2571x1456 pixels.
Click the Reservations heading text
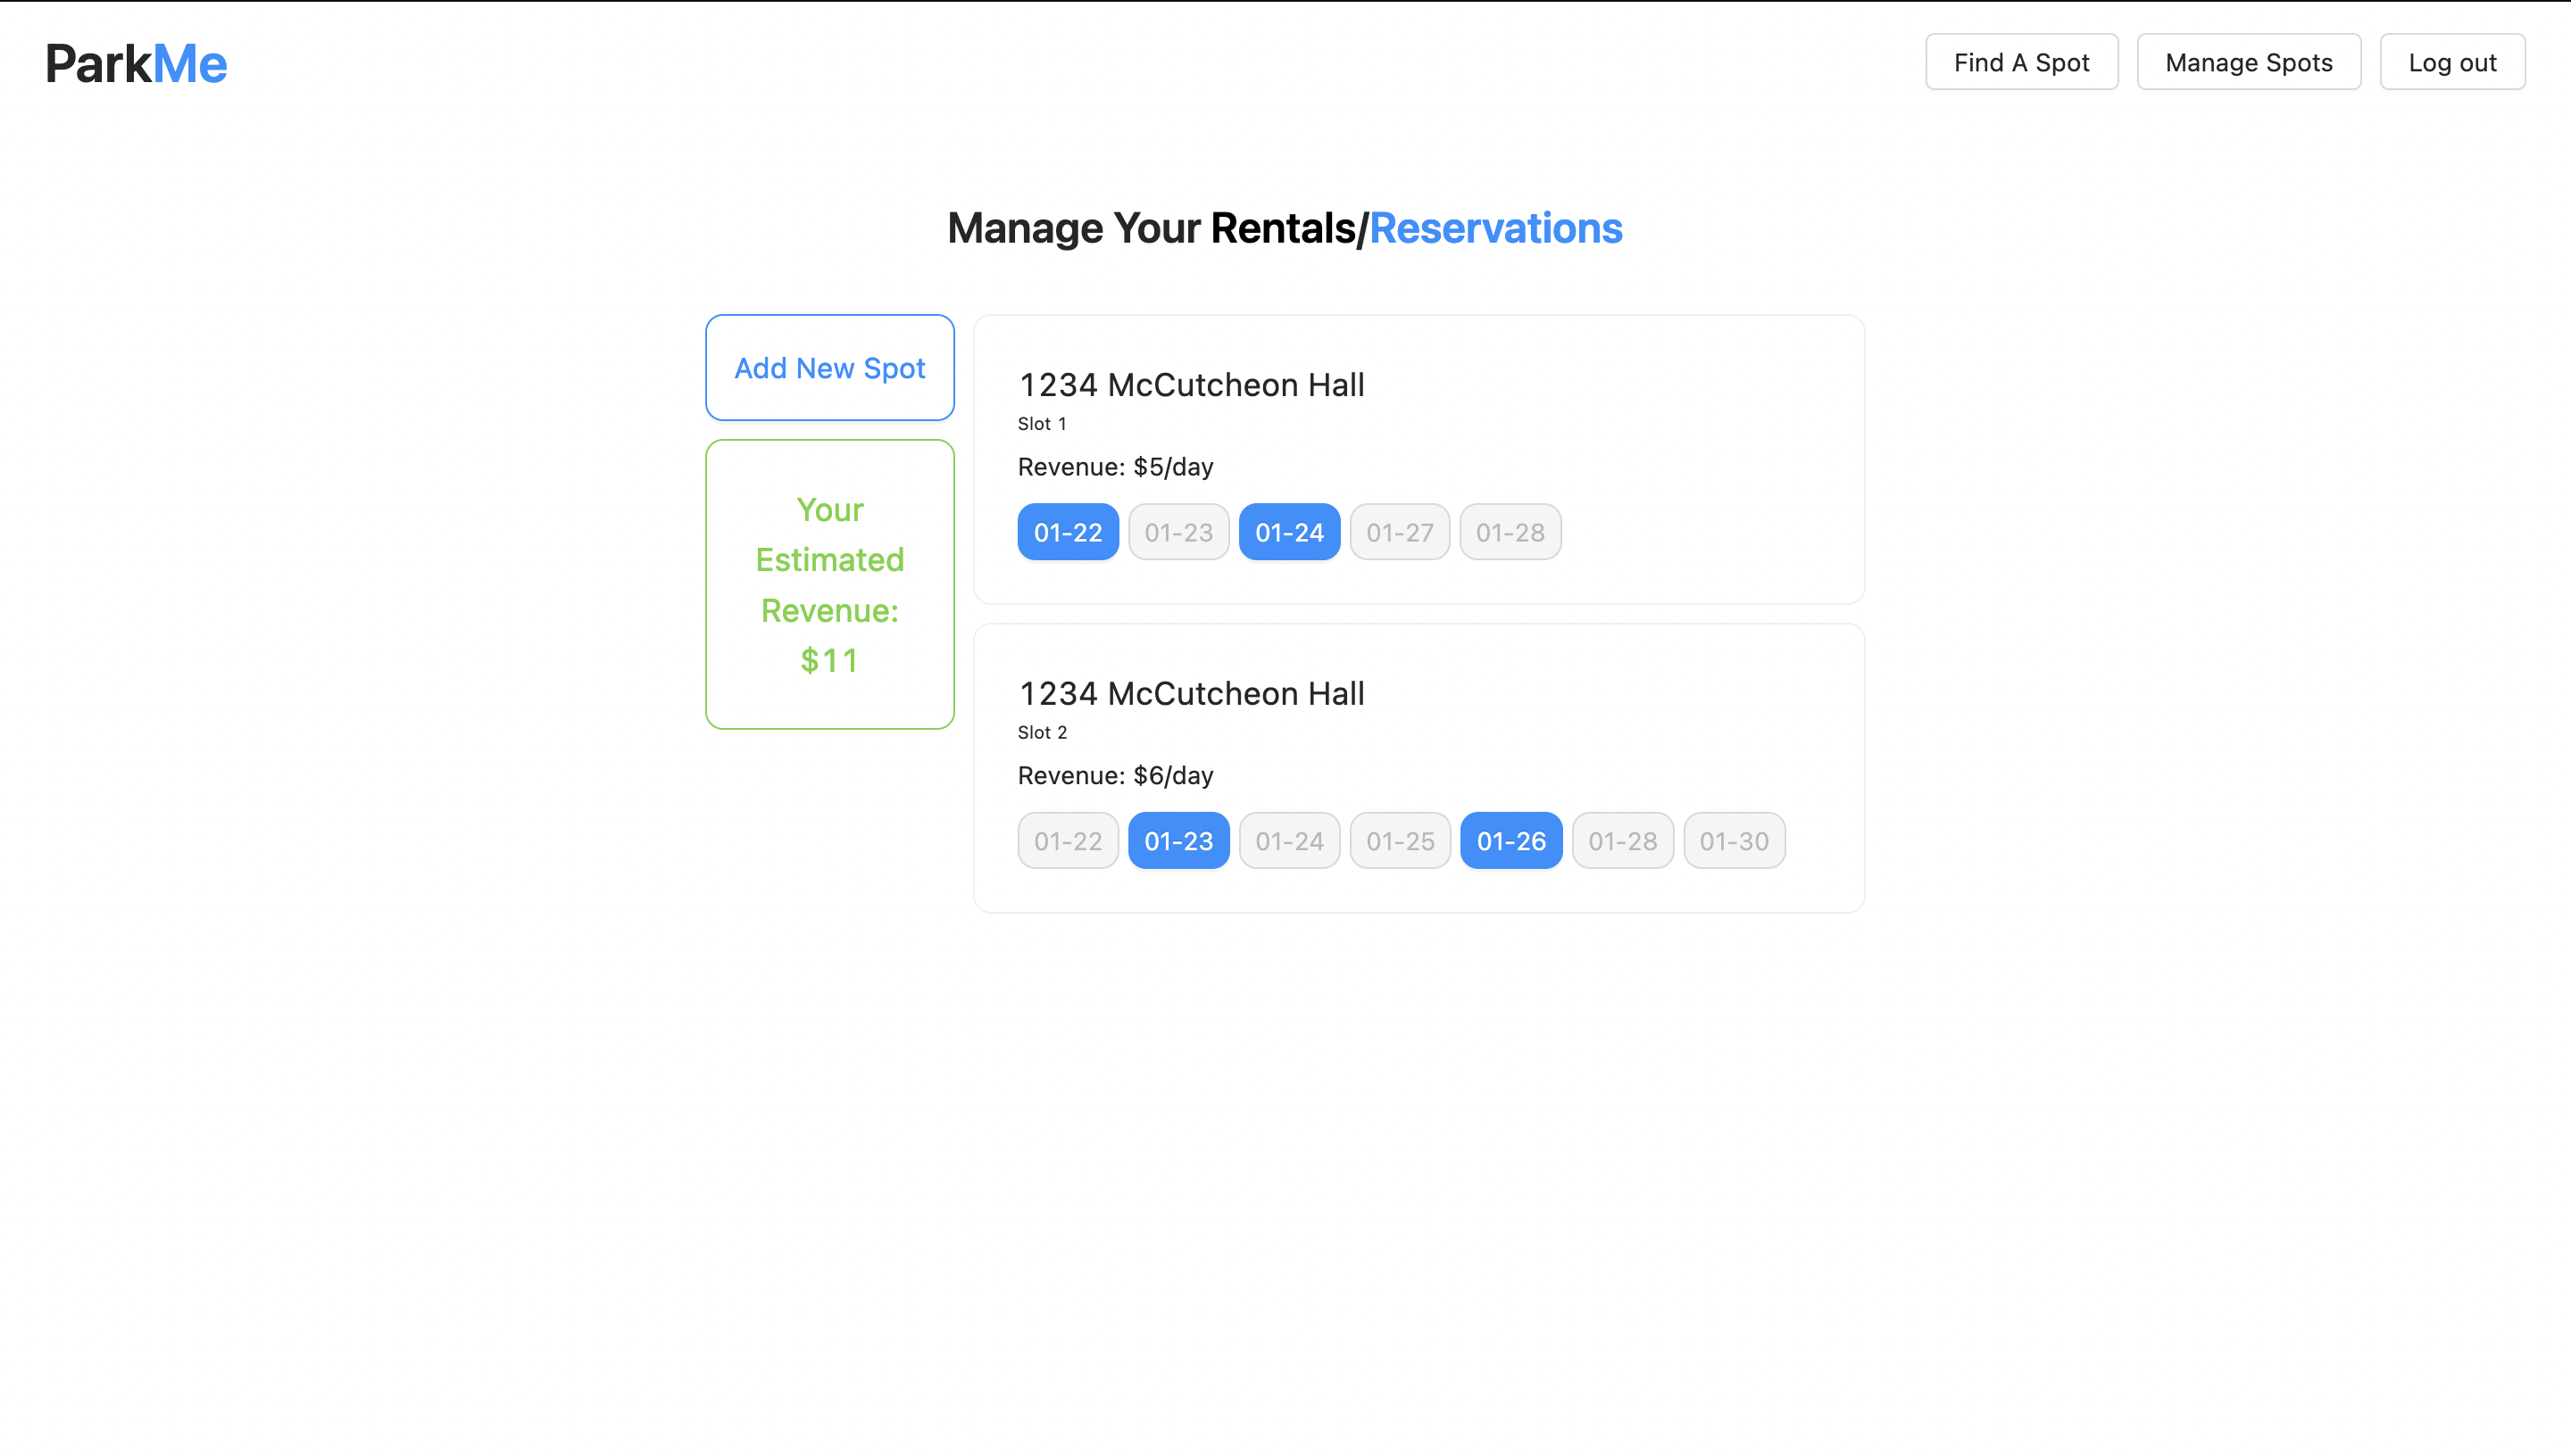pos(1494,228)
